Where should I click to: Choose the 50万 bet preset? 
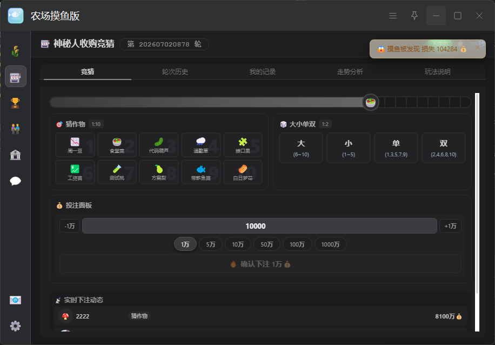coord(267,244)
